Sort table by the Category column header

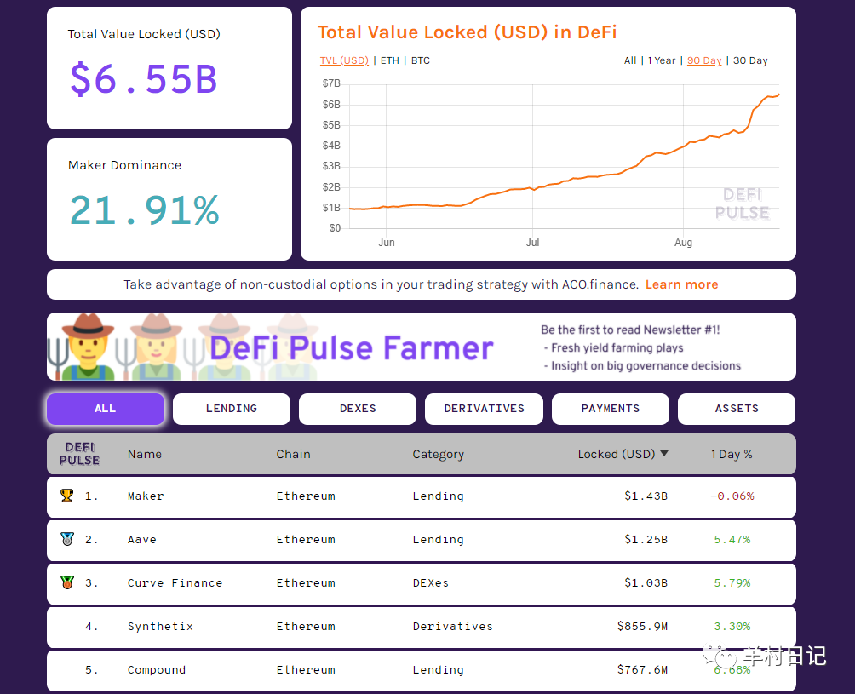click(x=438, y=454)
